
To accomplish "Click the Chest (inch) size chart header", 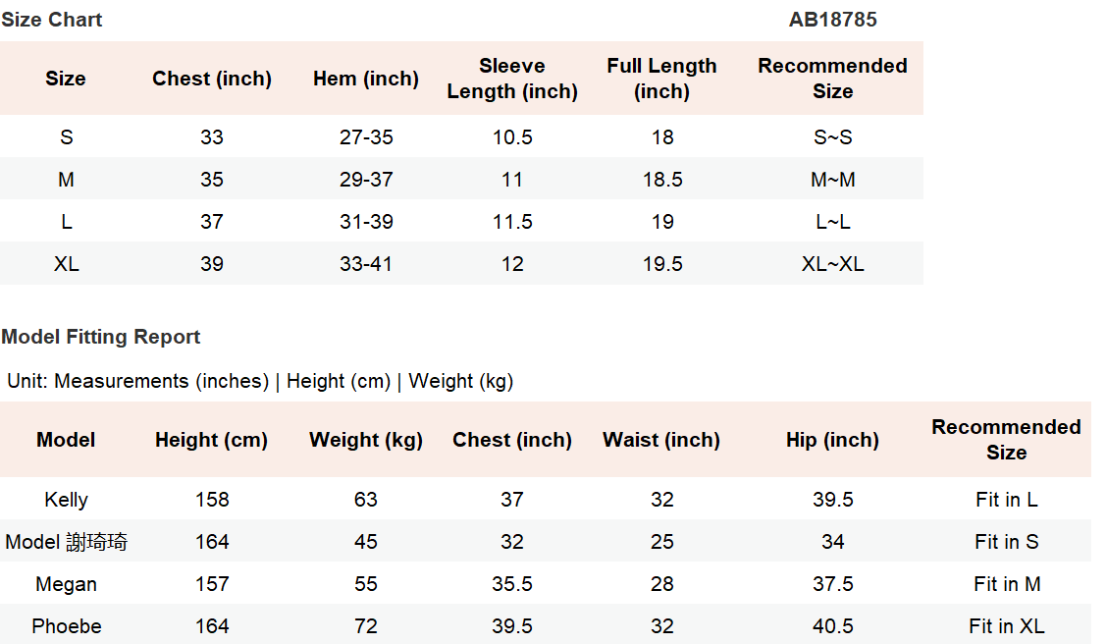I will pyautogui.click(x=212, y=79).
